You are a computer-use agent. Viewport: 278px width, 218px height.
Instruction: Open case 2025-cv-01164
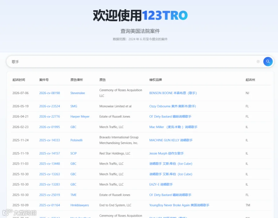click(x=49, y=205)
